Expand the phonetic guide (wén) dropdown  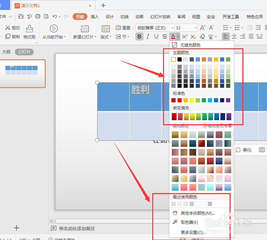[216, 36]
